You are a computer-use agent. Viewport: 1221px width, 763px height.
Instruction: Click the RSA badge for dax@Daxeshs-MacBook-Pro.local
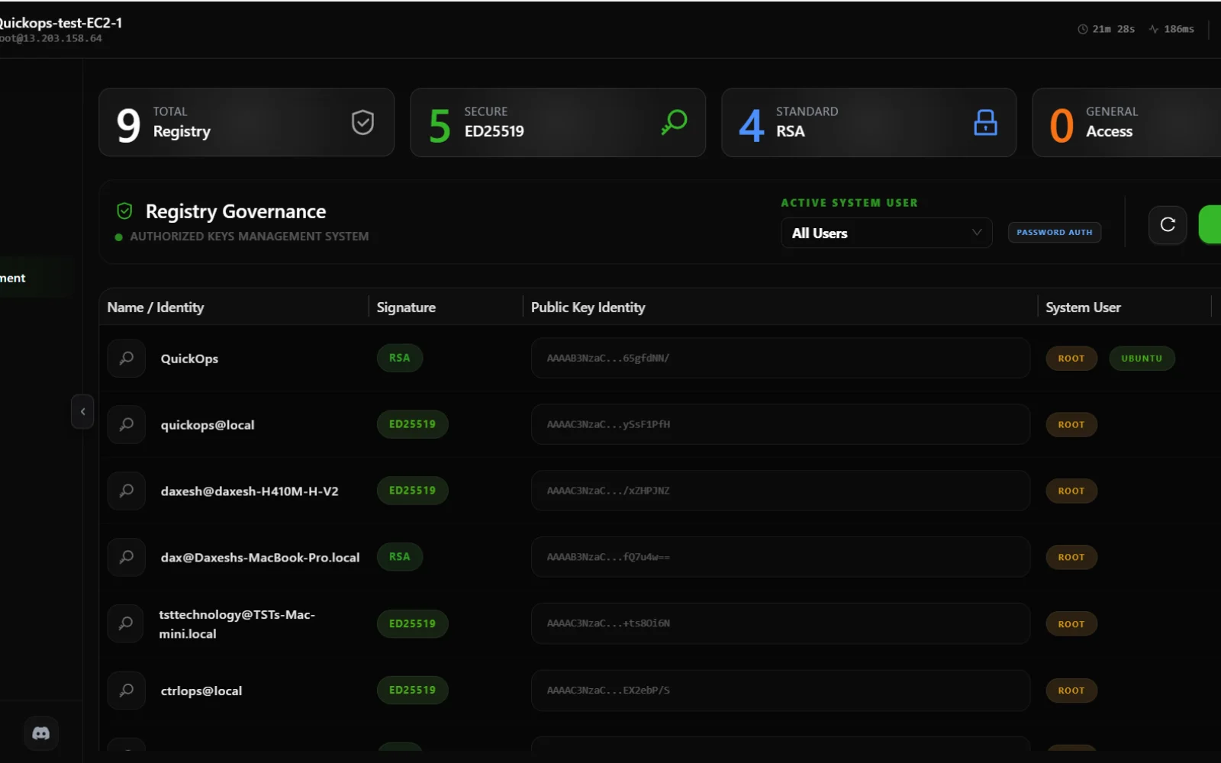400,557
